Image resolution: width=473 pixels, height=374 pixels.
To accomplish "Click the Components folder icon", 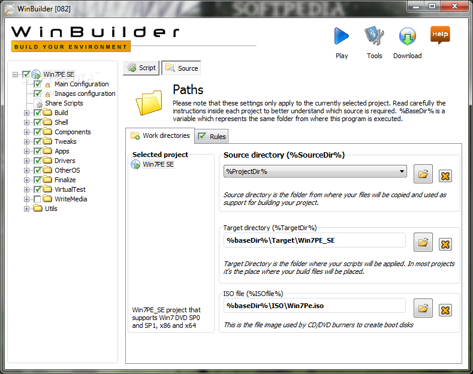I will point(47,131).
